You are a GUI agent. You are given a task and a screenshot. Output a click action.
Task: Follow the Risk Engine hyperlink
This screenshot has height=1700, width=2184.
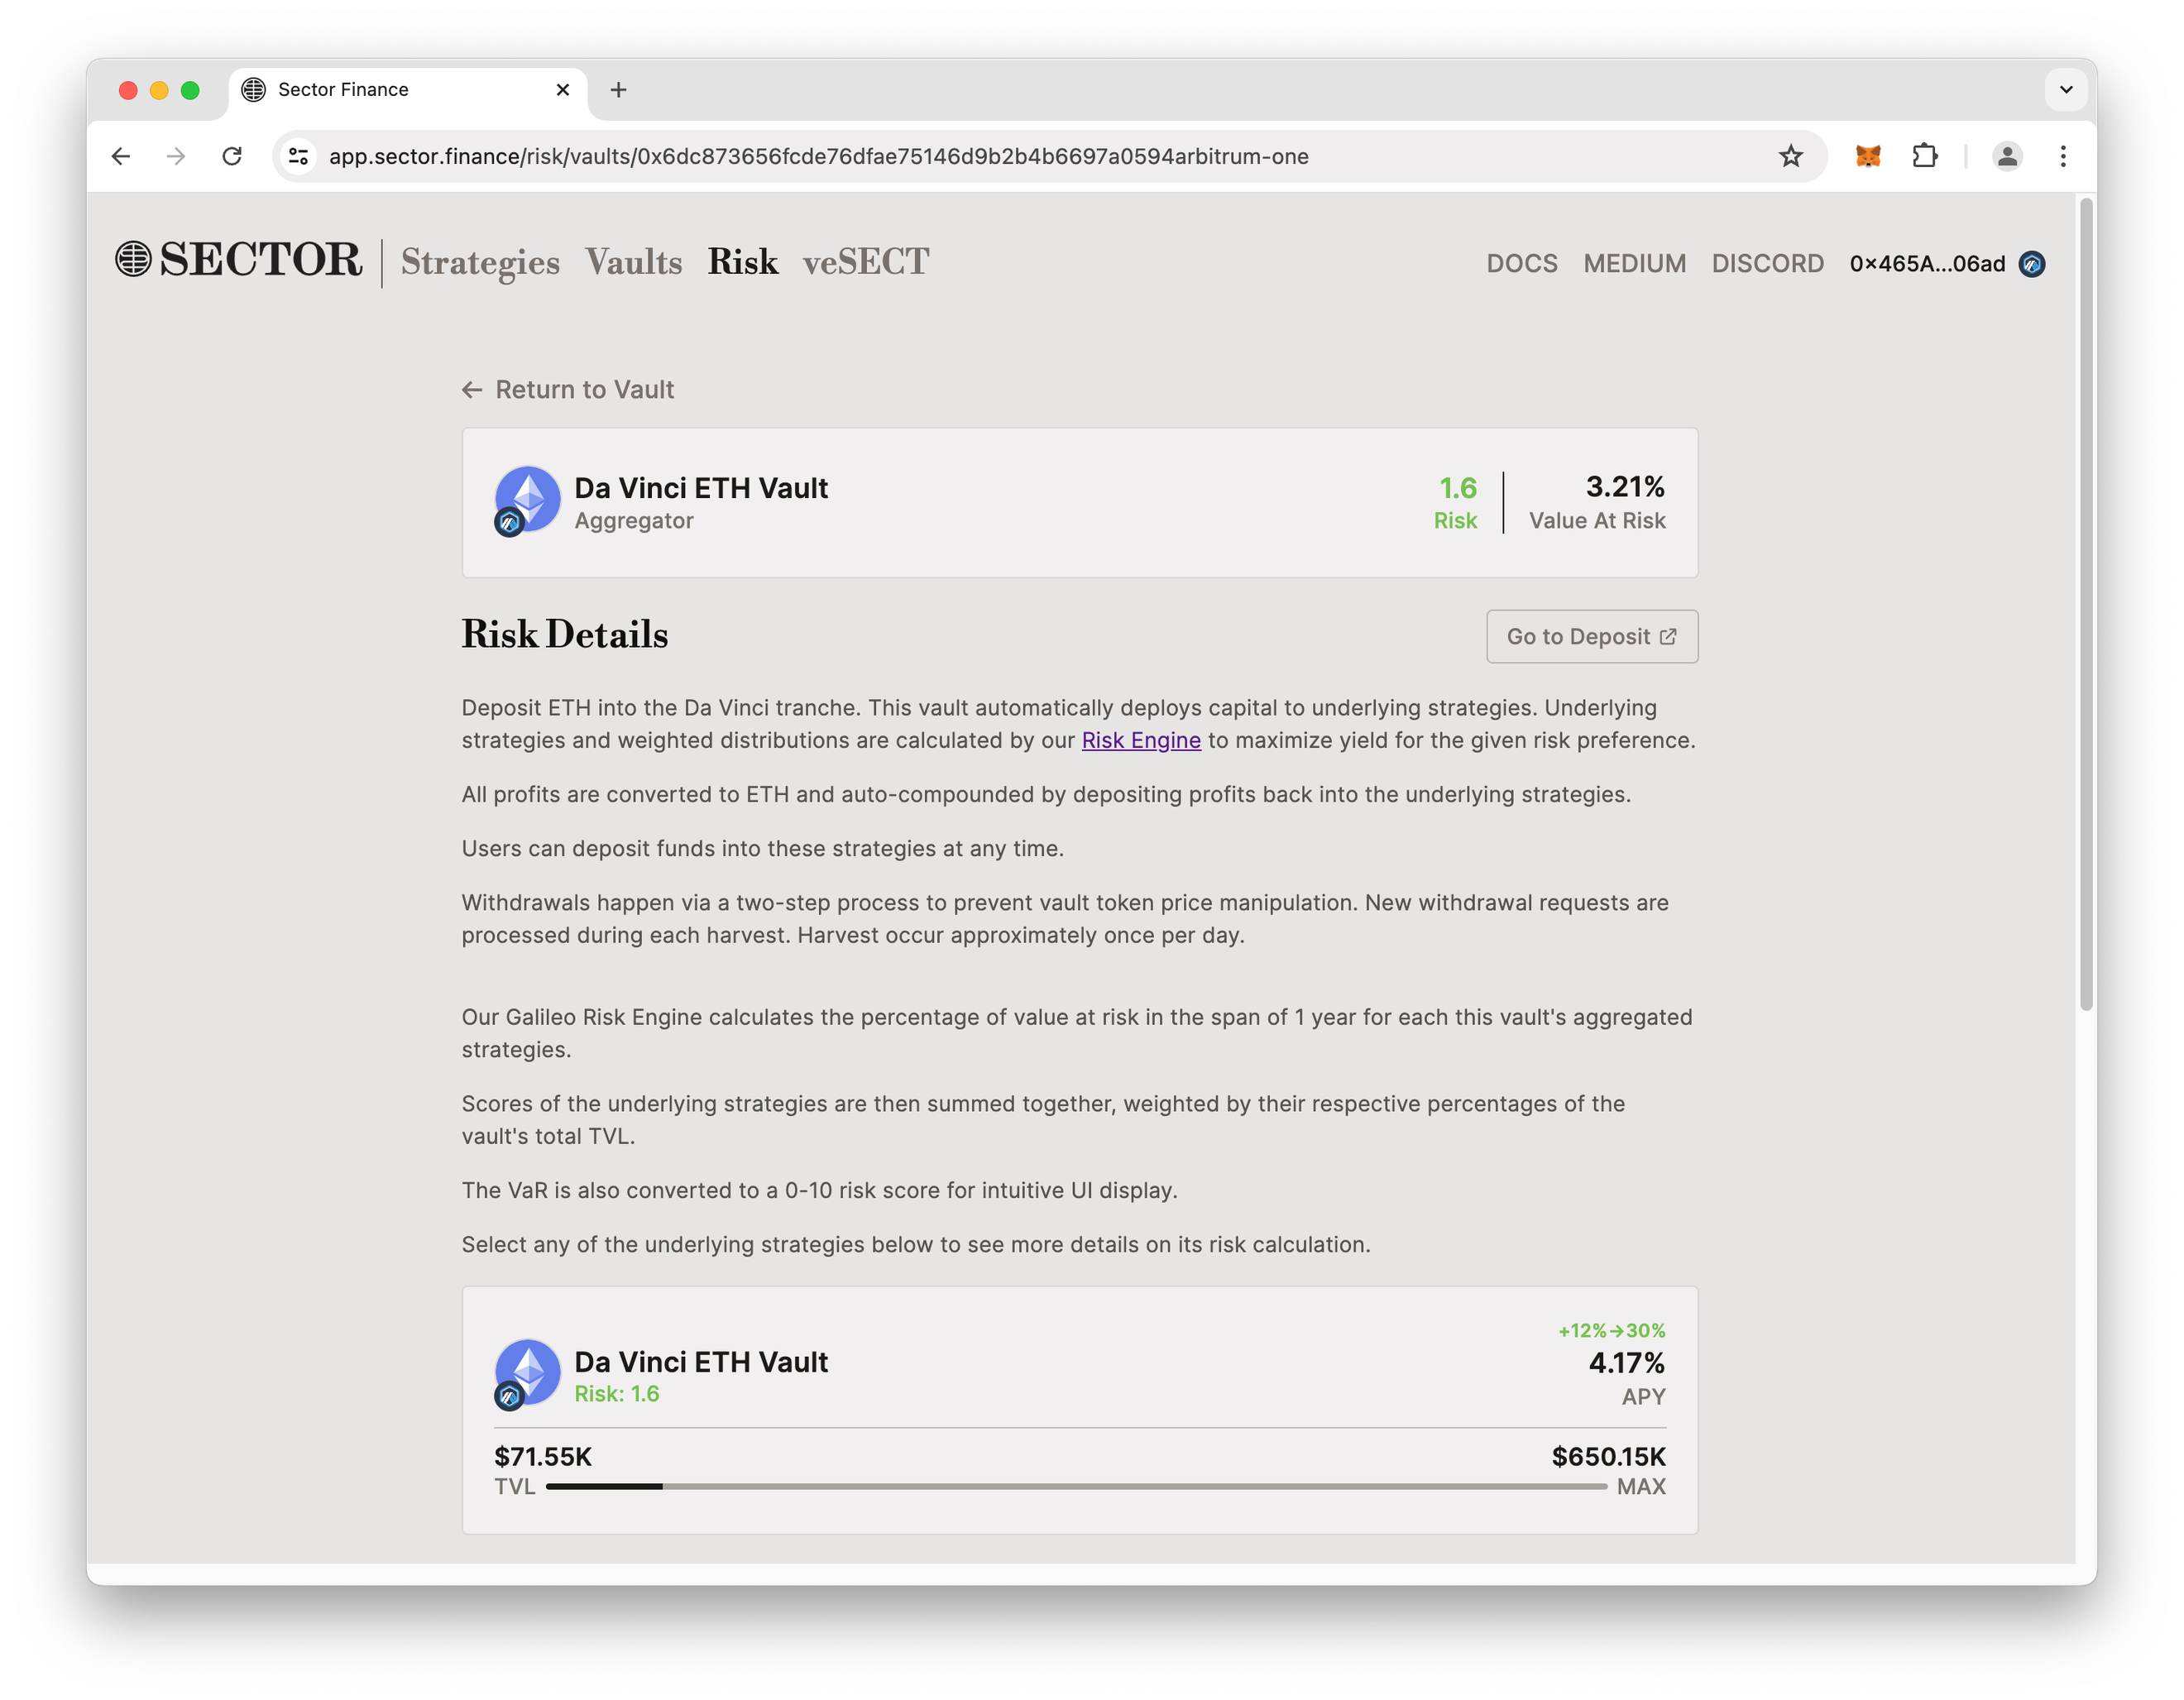pos(1140,741)
